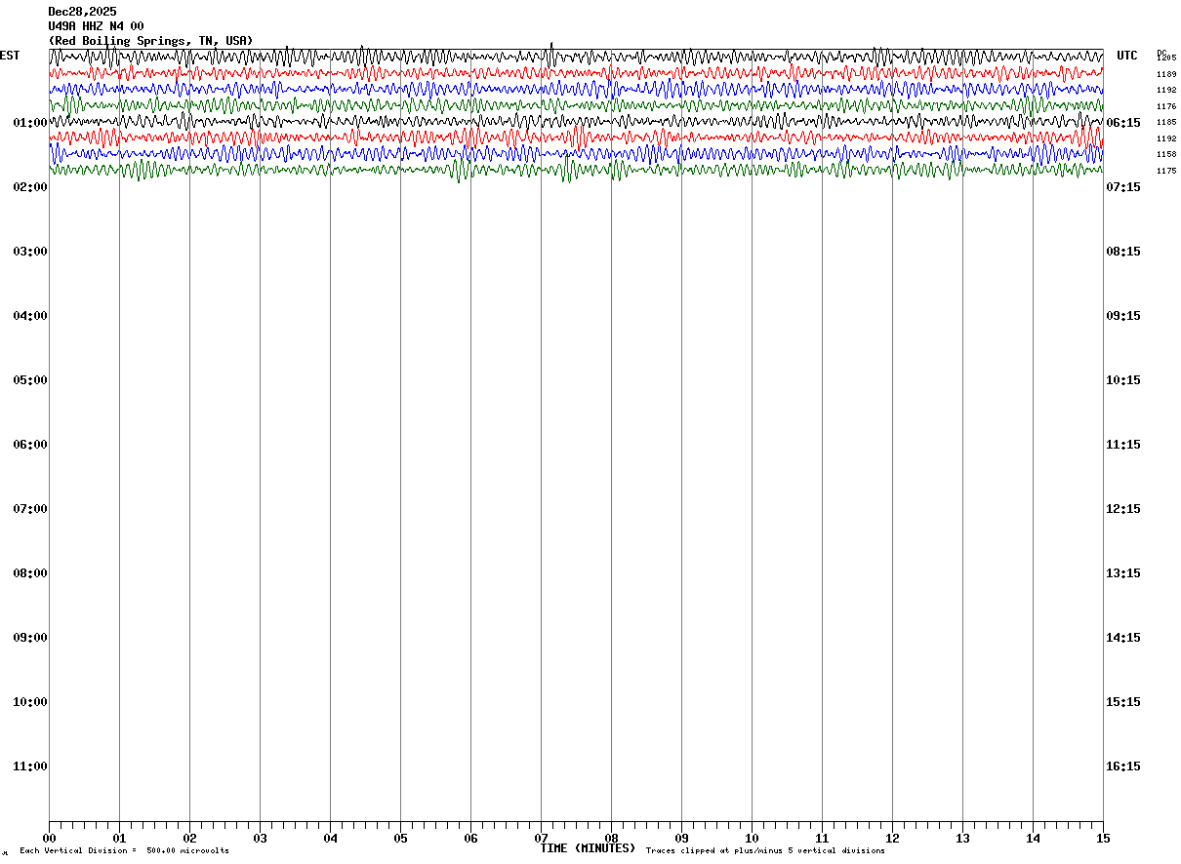
Task: Click the 06:15 UTC time label
Action: [x=1123, y=123]
